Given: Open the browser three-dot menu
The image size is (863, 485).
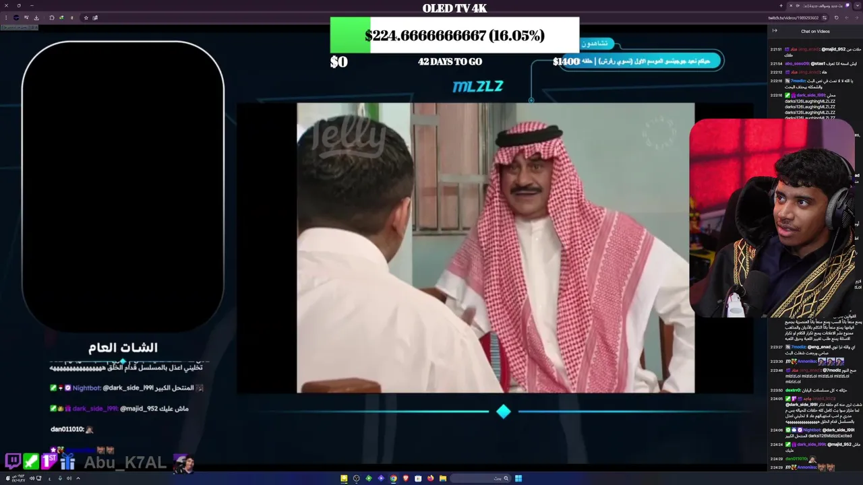Looking at the screenshot, I should point(6,18).
